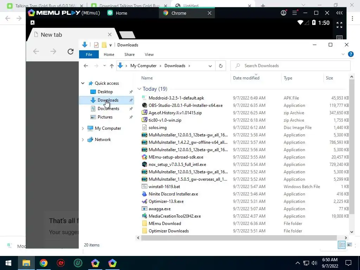Switch to details view layout icon
Viewport: 360px width, 270px height.
342,245
